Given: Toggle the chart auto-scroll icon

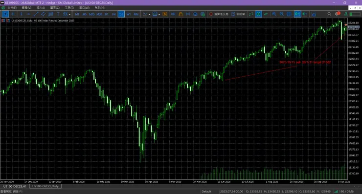Looking at the screenshot, I should 297,14.
